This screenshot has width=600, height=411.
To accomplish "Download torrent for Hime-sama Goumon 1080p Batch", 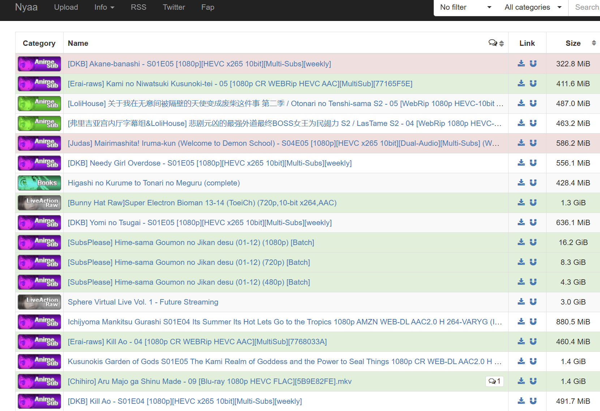I will 521,242.
